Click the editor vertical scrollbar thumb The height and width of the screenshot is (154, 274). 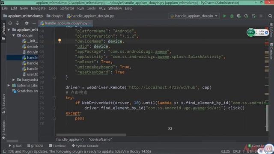(267, 118)
